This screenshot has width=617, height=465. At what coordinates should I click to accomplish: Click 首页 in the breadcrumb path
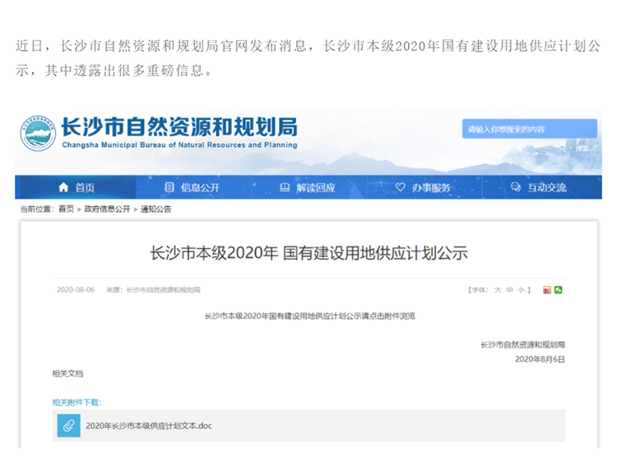[66, 209]
